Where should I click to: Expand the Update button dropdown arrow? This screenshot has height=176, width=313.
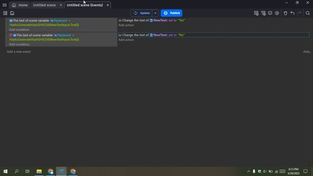pos(155,13)
